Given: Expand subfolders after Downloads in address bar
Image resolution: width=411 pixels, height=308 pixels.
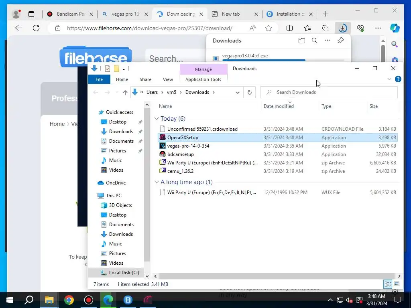Looking at the screenshot, I should click(x=214, y=92).
